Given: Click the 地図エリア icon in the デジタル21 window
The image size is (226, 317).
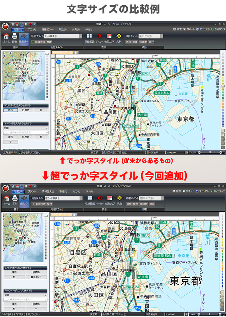Looking at the screenshot, I should (110, 198).
